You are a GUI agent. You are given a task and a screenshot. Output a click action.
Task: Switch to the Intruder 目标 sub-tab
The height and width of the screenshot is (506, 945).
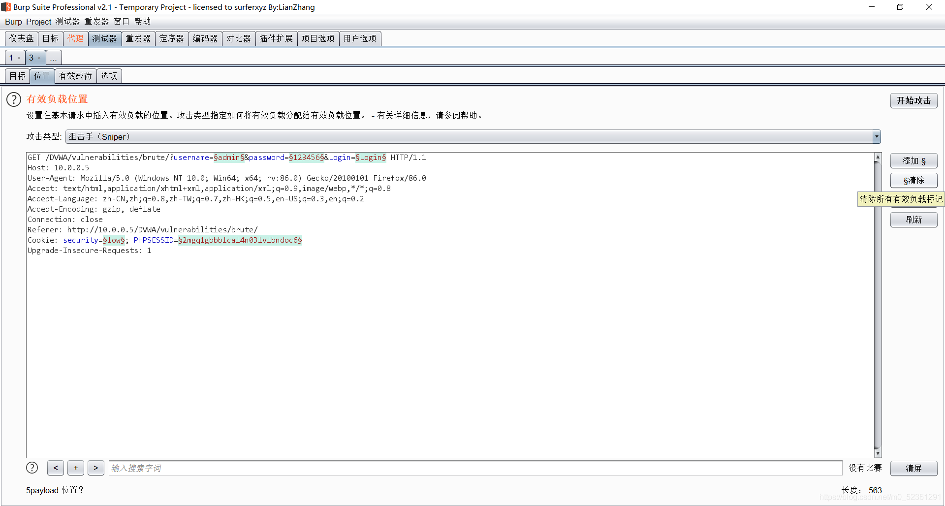[18, 76]
